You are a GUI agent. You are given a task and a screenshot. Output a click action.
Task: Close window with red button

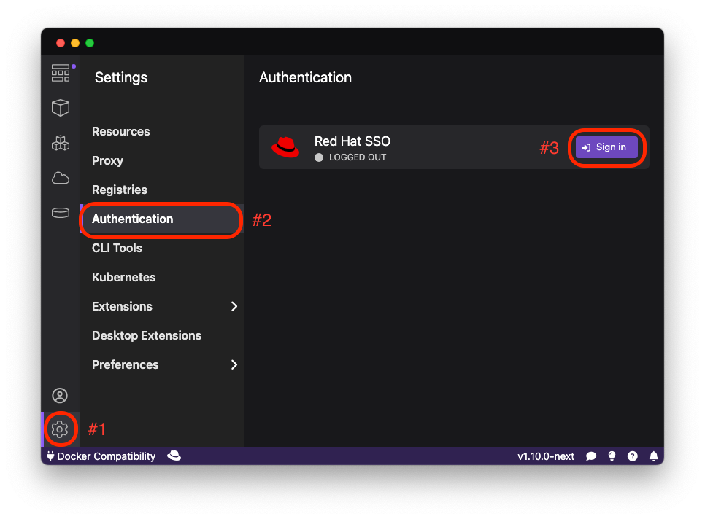(x=61, y=43)
